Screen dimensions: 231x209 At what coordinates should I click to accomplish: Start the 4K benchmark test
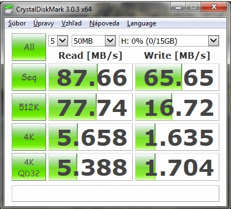[x=29, y=137]
